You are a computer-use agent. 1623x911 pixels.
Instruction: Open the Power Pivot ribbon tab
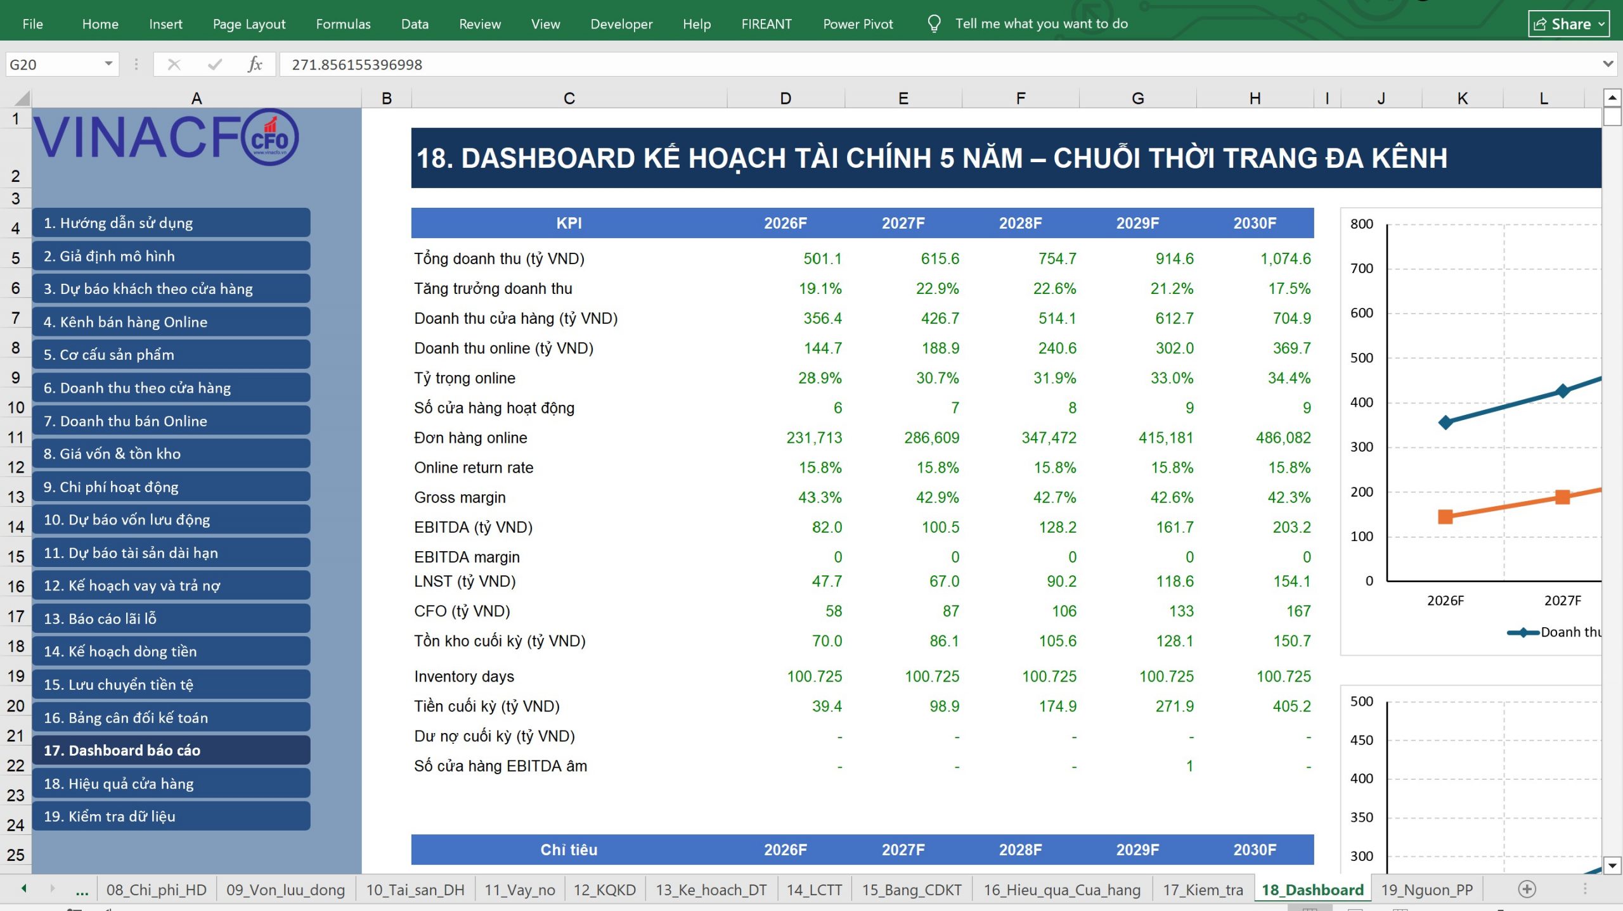tap(857, 24)
